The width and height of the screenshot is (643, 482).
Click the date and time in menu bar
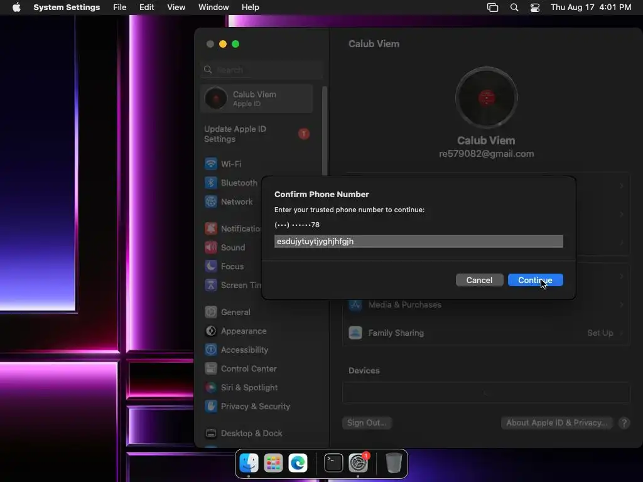[x=590, y=8]
